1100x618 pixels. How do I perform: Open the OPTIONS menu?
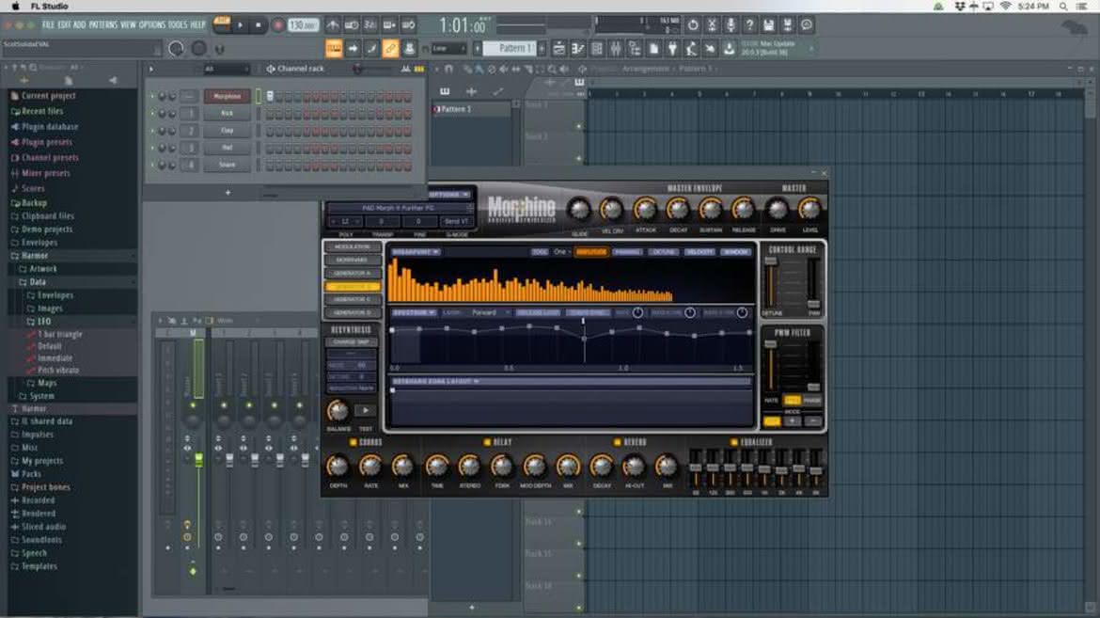[151, 25]
